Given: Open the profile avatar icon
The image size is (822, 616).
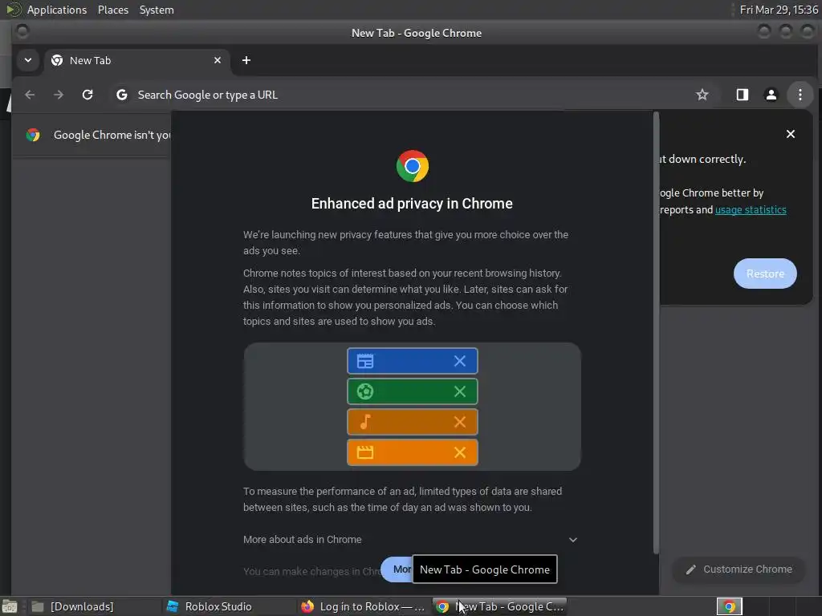Looking at the screenshot, I should 771,95.
